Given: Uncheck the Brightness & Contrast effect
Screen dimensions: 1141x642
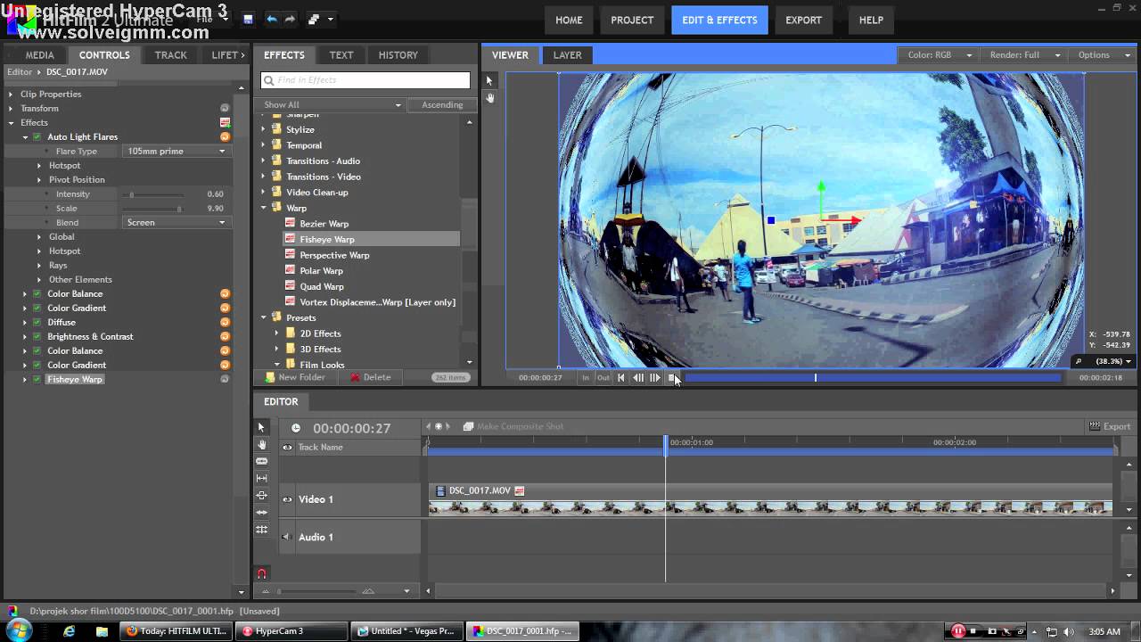Looking at the screenshot, I should pyautogui.click(x=37, y=336).
